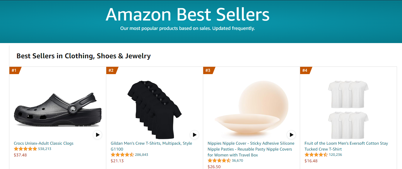Play the Gildan T-Shirts product video
This screenshot has height=169, width=402.
(194, 135)
